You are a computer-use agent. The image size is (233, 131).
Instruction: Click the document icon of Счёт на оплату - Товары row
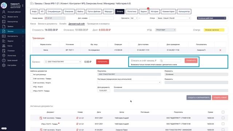click(41, 118)
